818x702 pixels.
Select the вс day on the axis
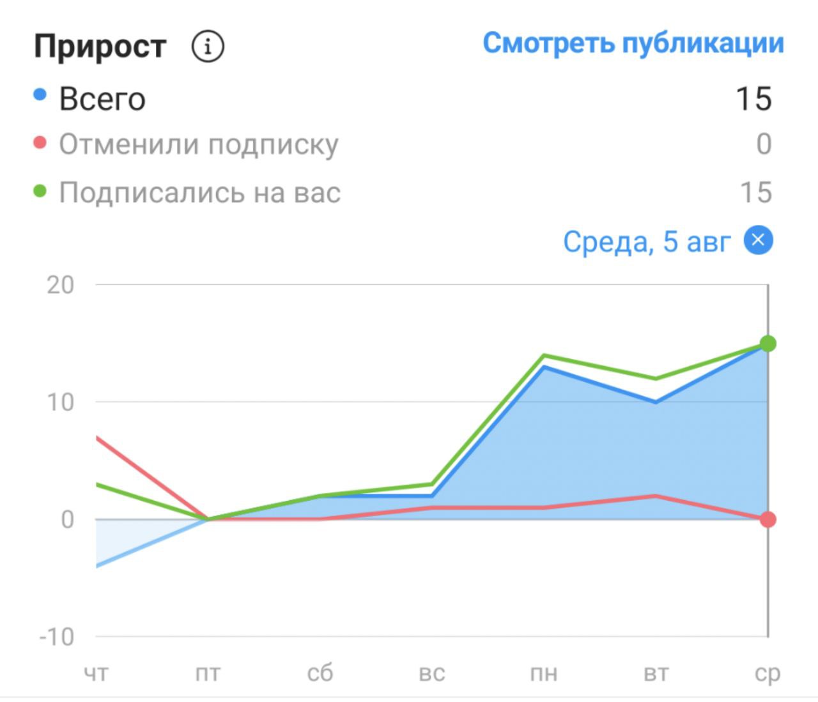pos(432,673)
